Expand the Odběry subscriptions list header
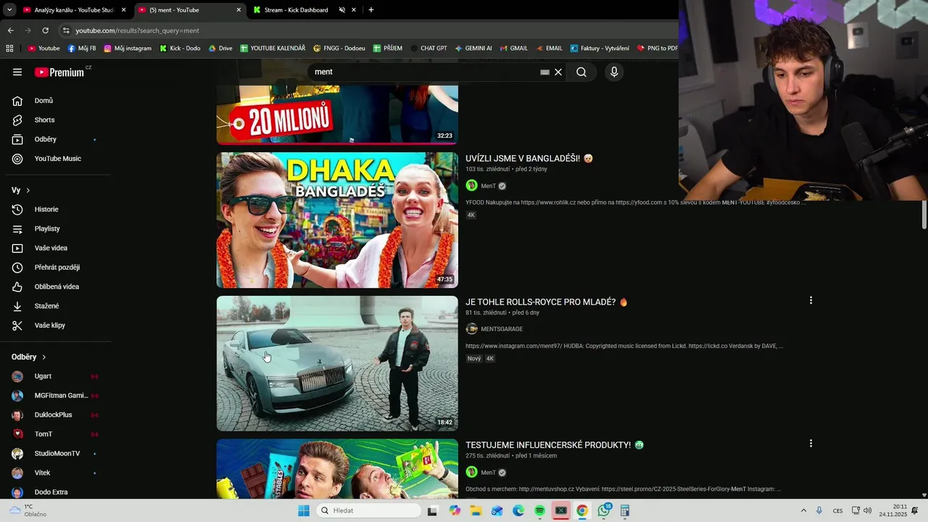This screenshot has width=928, height=522. (29, 357)
